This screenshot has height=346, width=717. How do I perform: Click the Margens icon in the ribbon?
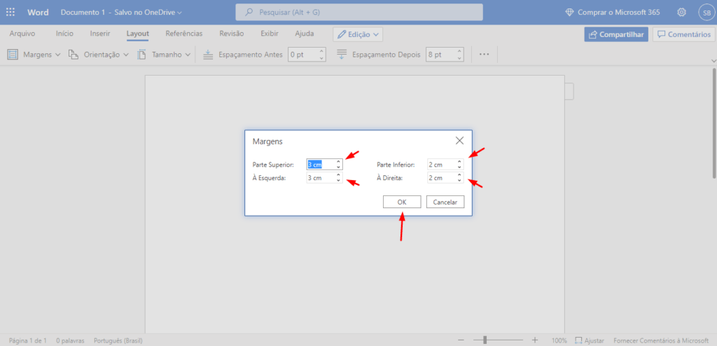pyautogui.click(x=13, y=54)
